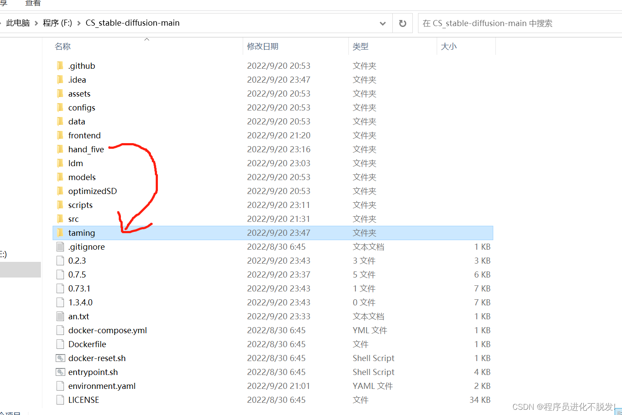Screen dimensions: 622x415
Task: Click the src folder icon
Action: 60,219
